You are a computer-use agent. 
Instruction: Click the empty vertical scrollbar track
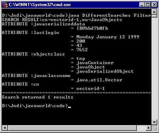point(154,68)
